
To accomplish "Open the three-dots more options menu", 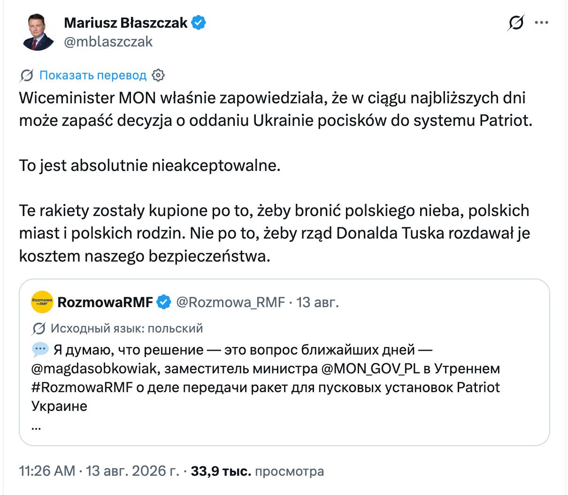I will point(542,23).
